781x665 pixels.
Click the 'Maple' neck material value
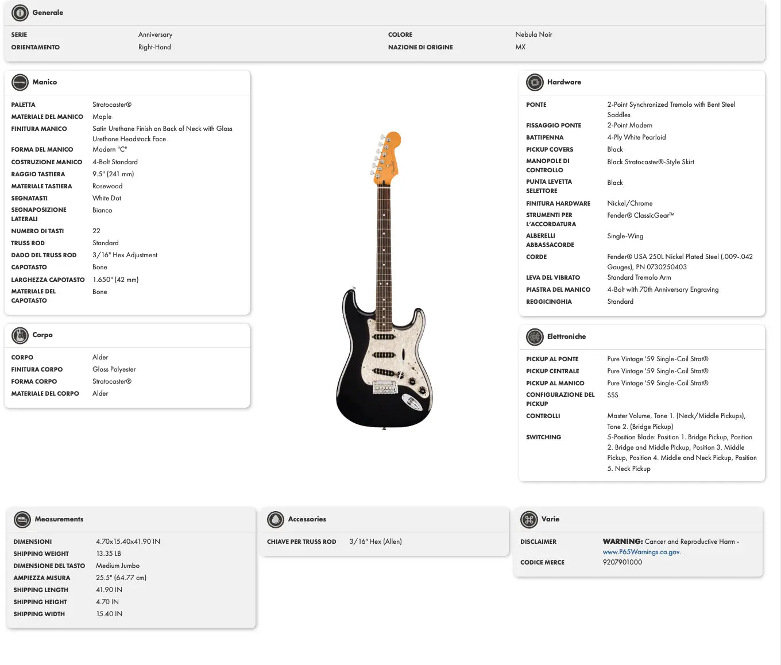click(x=102, y=117)
